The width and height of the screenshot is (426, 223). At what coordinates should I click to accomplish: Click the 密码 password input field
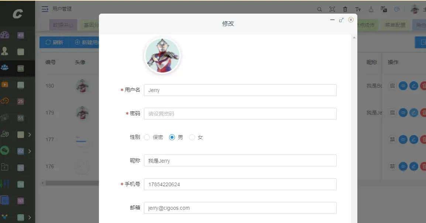click(x=240, y=114)
